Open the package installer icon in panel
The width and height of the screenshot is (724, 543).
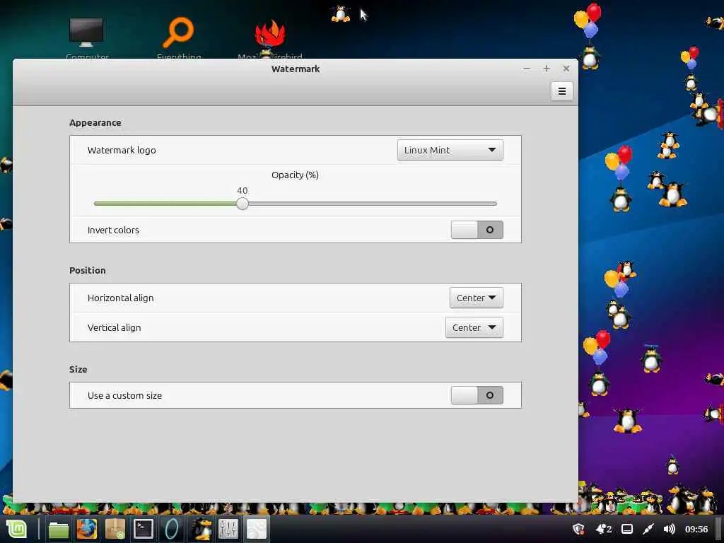click(115, 529)
